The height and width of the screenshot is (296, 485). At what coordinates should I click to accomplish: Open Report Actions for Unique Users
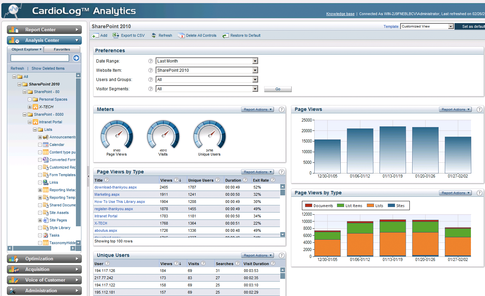coord(258,255)
